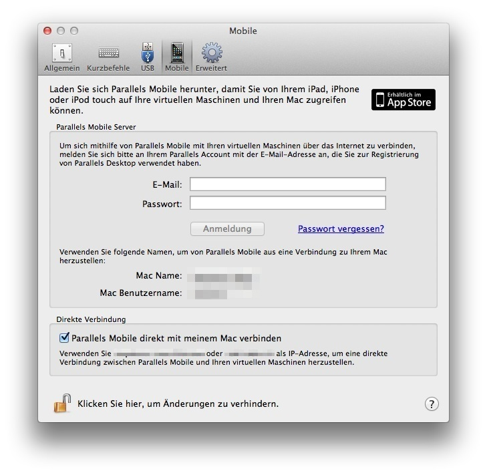
Task: Click the padlock icon to lock changes
Action: tap(62, 403)
